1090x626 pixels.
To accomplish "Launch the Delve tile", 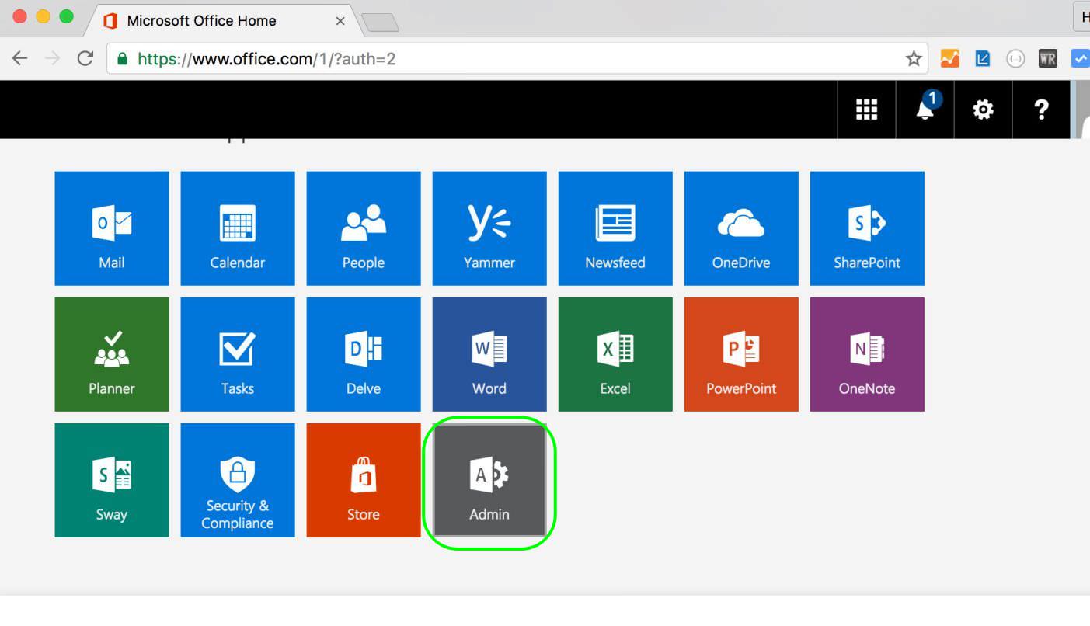I will tap(363, 354).
